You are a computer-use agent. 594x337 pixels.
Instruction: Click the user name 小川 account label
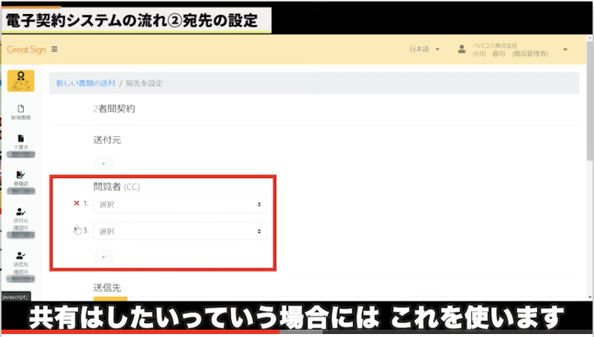pos(510,54)
